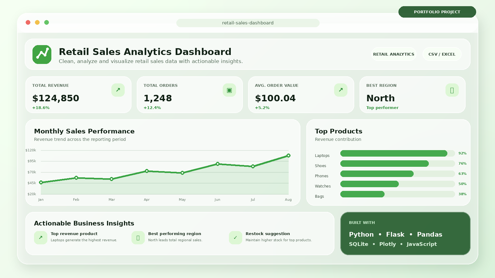This screenshot has width=495, height=278.
Task: Click the RETAIL ANALYTICS tag
Action: tap(394, 54)
